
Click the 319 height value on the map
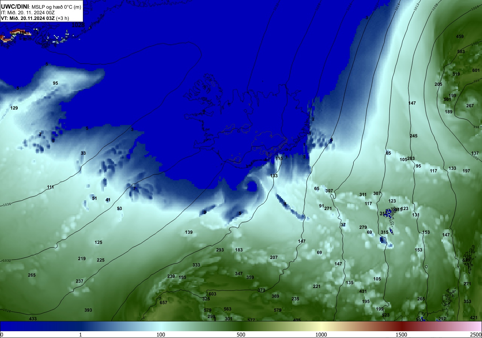pos(456,74)
